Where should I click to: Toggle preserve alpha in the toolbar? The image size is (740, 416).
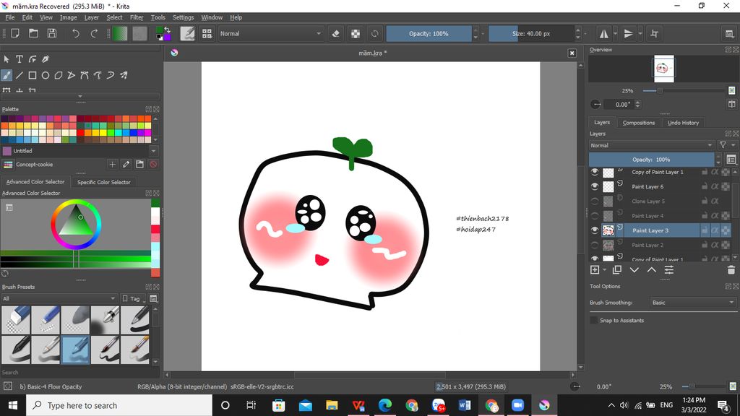tap(356, 33)
